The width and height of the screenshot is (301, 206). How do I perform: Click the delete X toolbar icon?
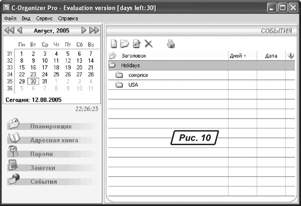[148, 44]
